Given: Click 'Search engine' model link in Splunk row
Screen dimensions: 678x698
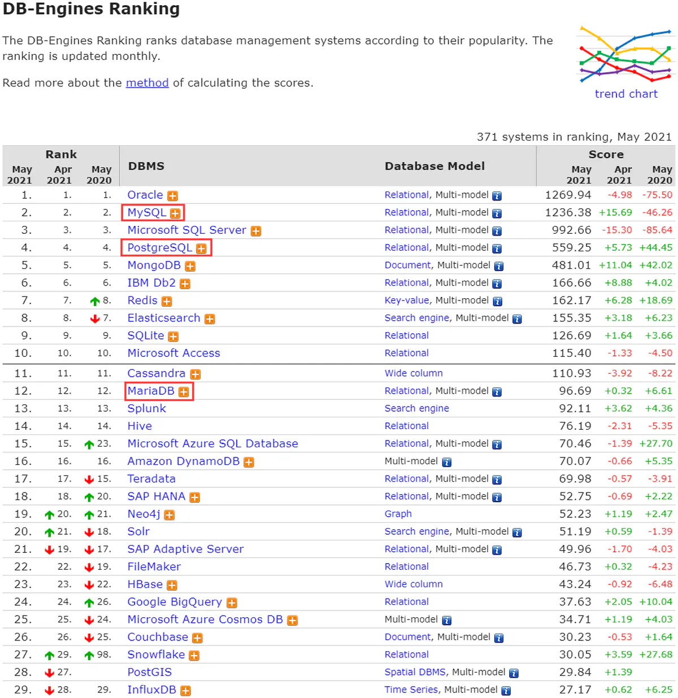Looking at the screenshot, I should (x=417, y=408).
